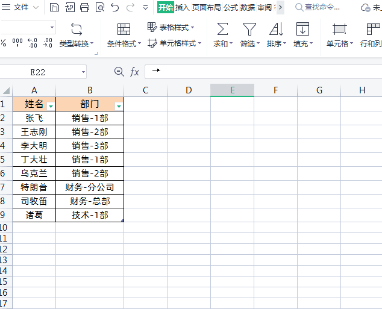Viewport: 382px width, 309px height.
Task: Select cell containing 技术-1部
Action: (90, 215)
